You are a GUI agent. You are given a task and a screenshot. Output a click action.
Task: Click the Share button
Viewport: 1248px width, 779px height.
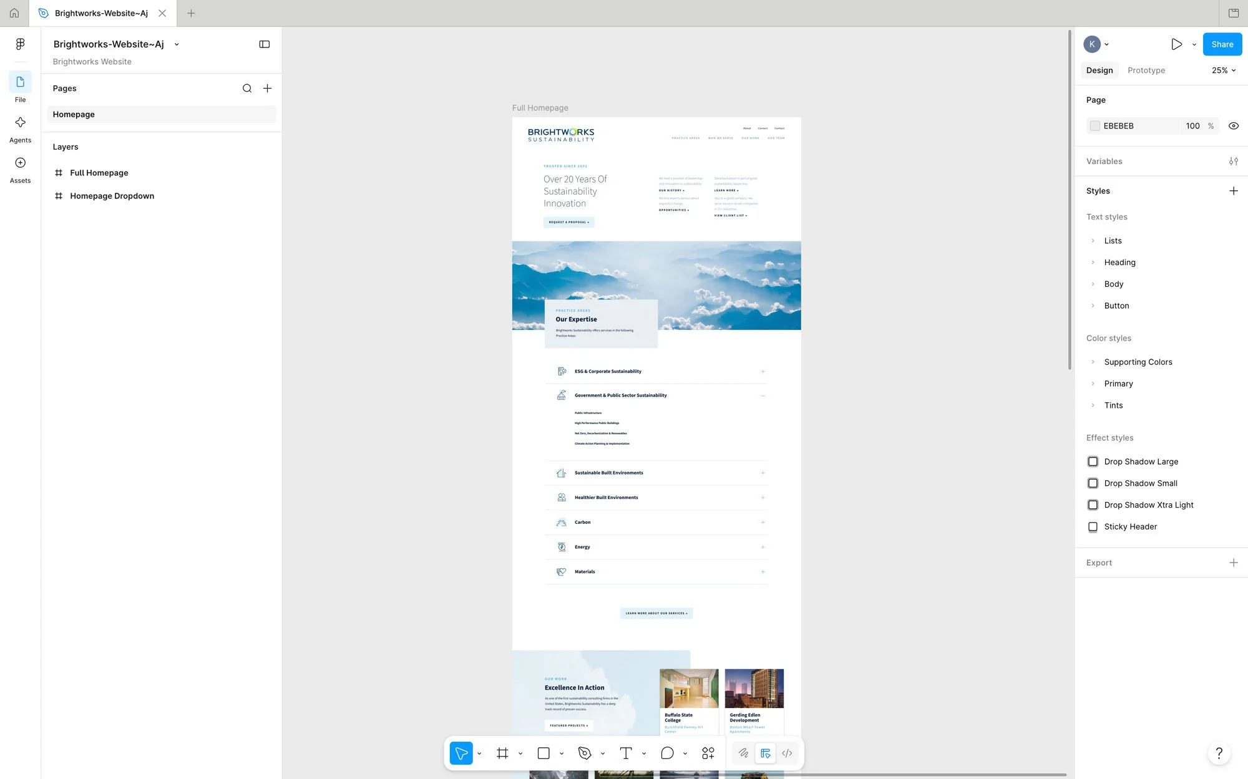(1222, 44)
